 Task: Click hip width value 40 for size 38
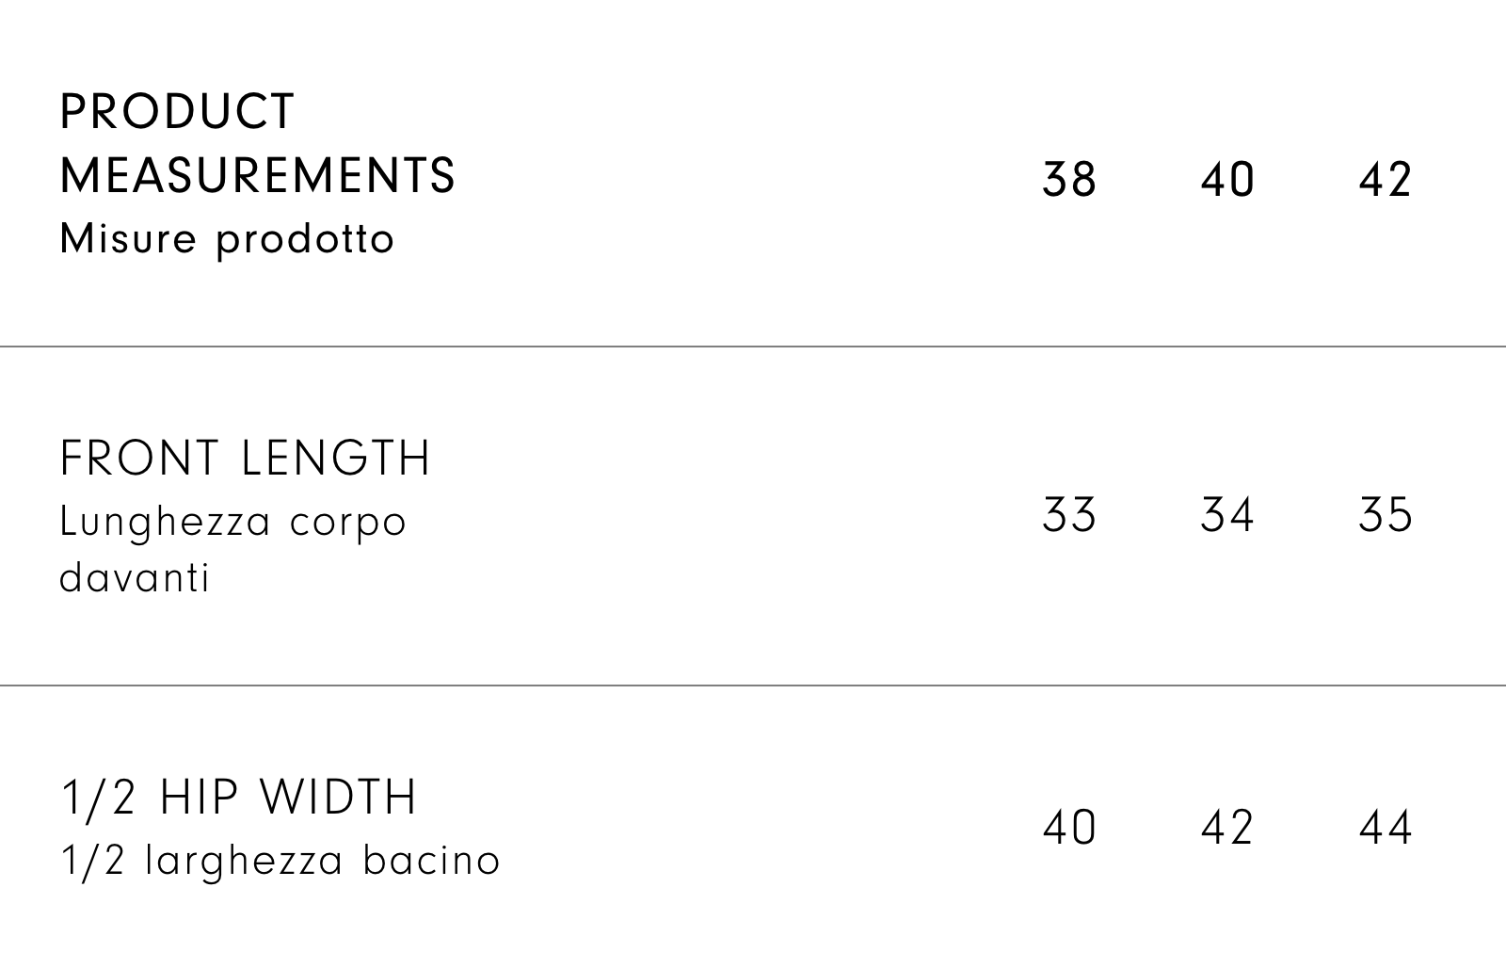(x=1069, y=828)
